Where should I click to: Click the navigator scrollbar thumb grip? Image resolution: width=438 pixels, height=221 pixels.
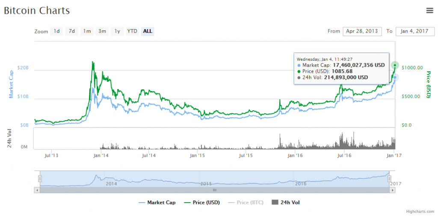click(215, 190)
